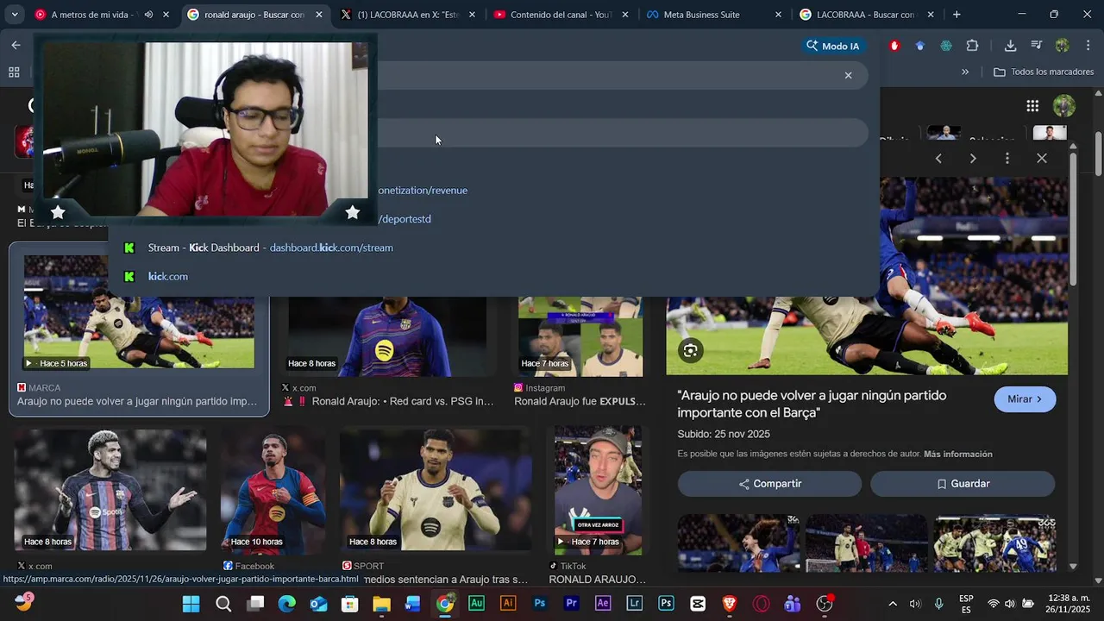Open Opera browser from taskbar
The image size is (1104, 621).
[762, 604]
